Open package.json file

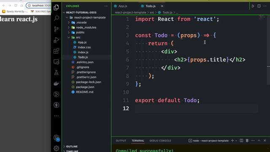click(85, 87)
